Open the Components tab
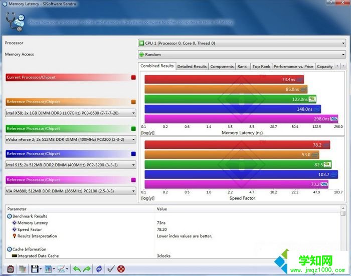The width and height of the screenshot is (351, 276). coord(222,67)
